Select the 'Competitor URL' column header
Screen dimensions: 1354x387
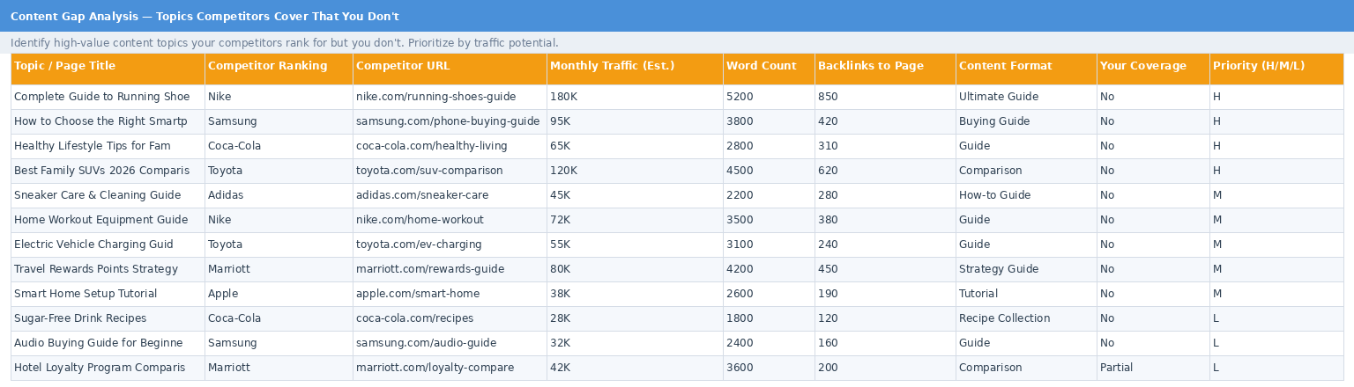pos(450,69)
